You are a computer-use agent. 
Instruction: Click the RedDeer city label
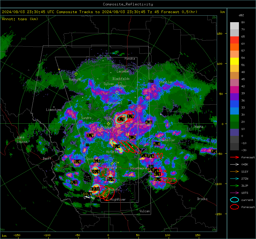tap(121, 86)
